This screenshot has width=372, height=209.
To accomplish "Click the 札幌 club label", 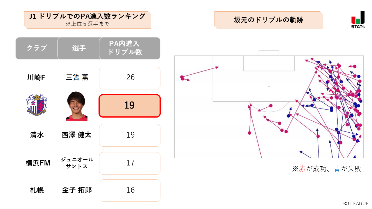I will (x=37, y=190).
